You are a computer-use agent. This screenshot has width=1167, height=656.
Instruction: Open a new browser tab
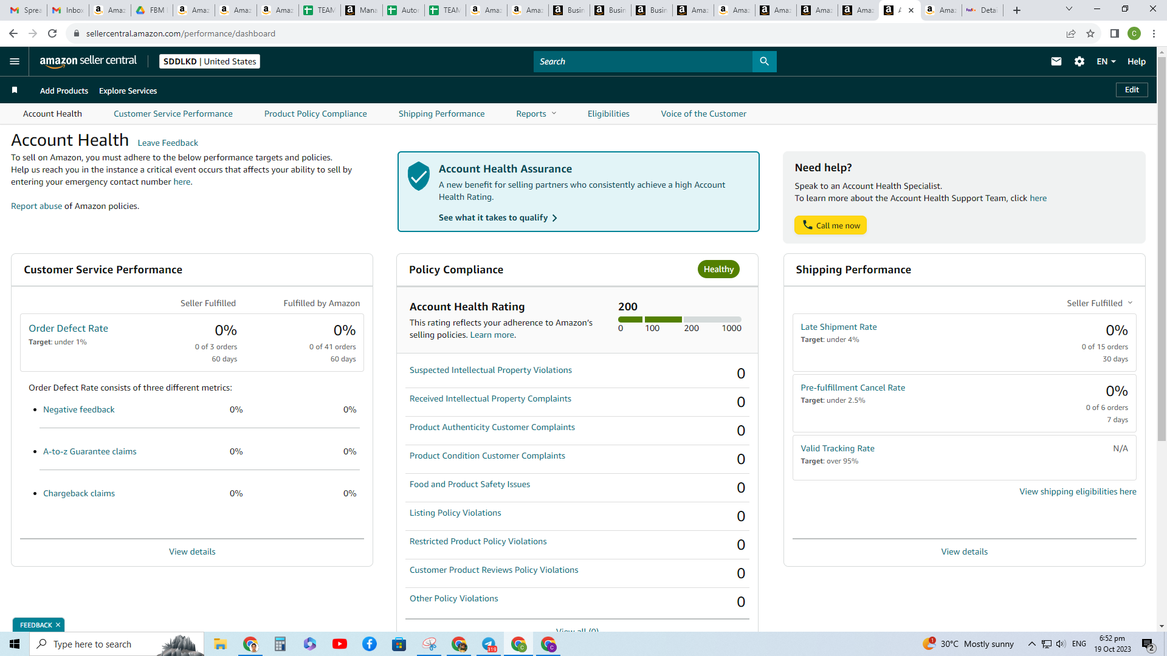(x=1017, y=10)
